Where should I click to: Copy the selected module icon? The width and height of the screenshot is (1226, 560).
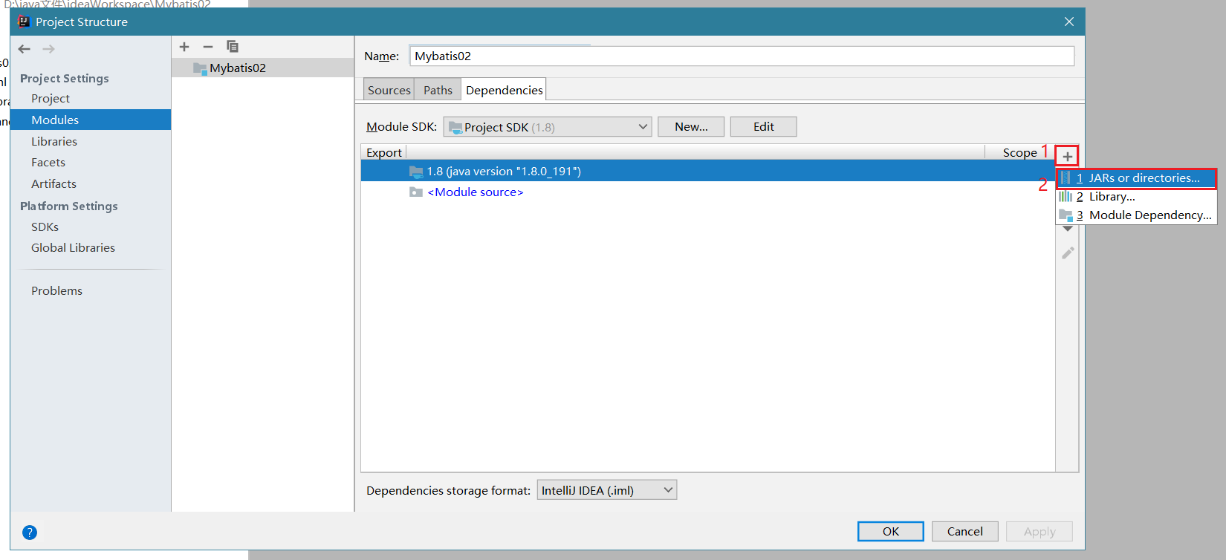233,47
